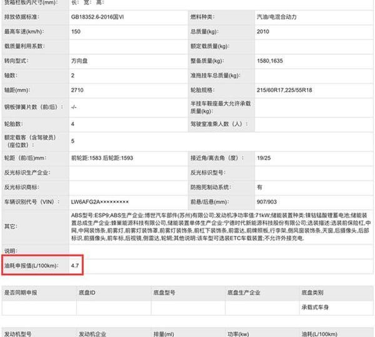
Task: Click the 整备质量(kg) label
Action: pyautogui.click(x=207, y=61)
